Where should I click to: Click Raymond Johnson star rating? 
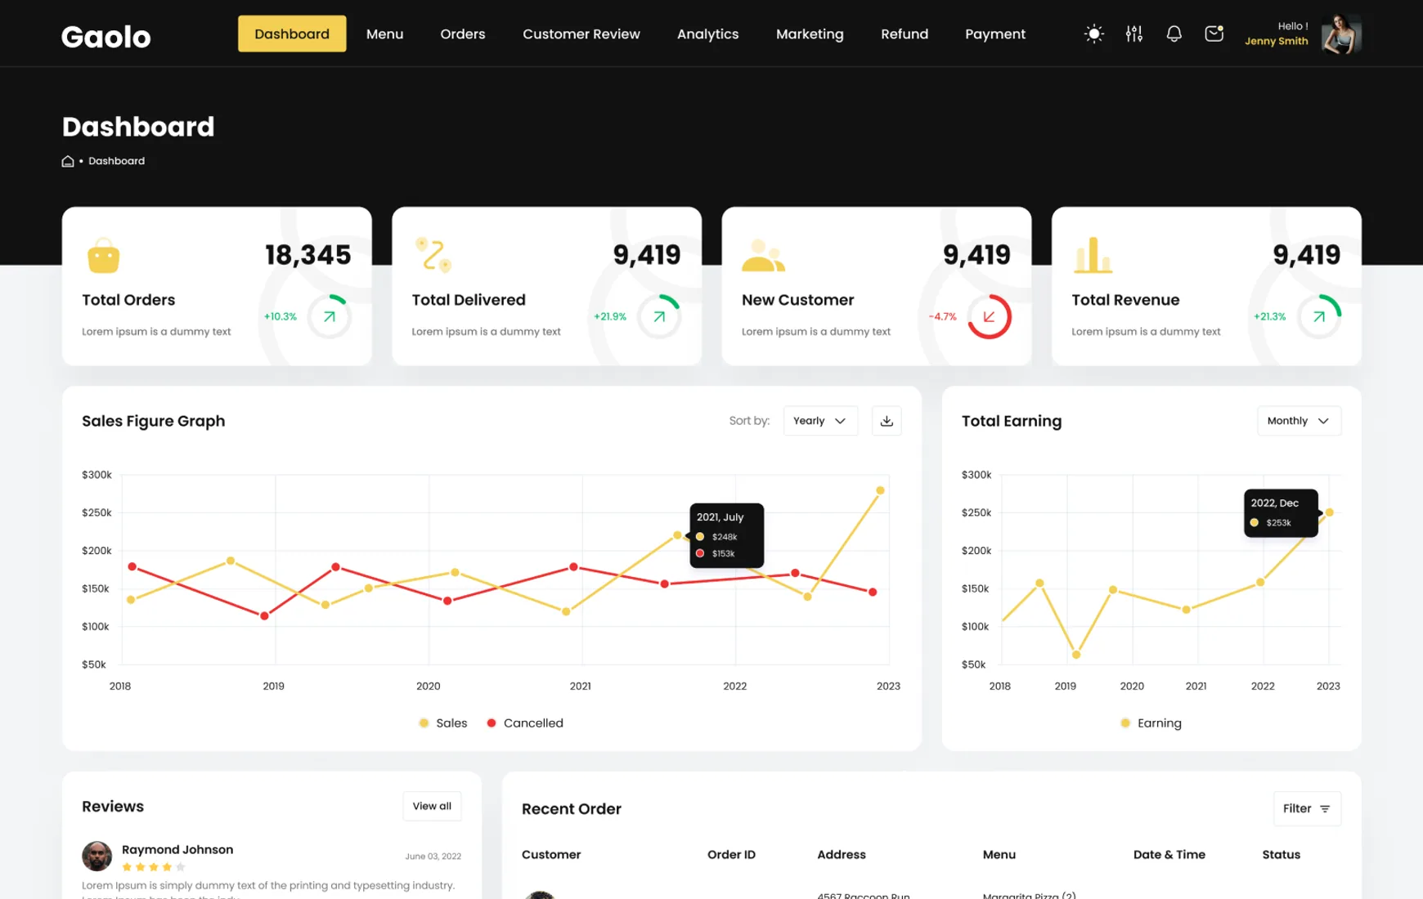154,867
